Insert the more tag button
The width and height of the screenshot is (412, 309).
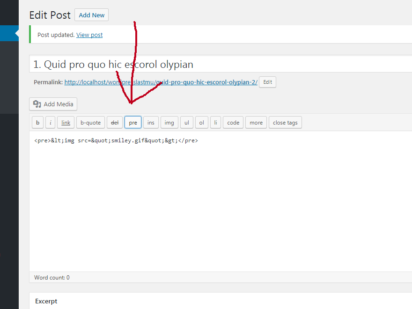(256, 123)
